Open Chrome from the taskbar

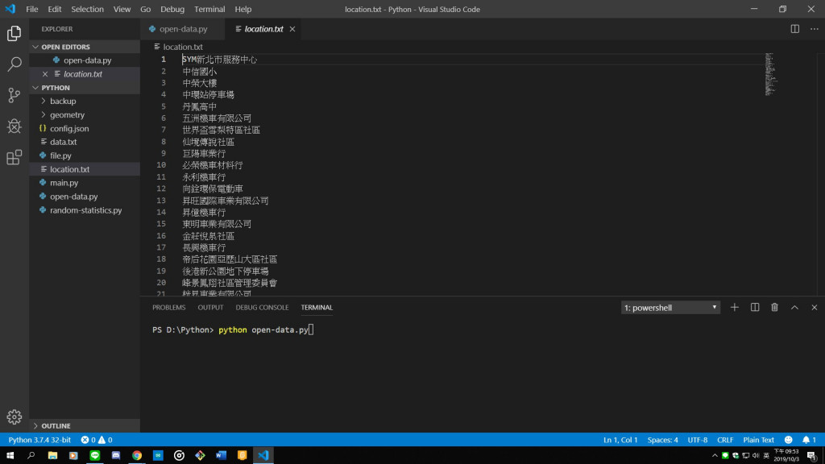(x=137, y=456)
